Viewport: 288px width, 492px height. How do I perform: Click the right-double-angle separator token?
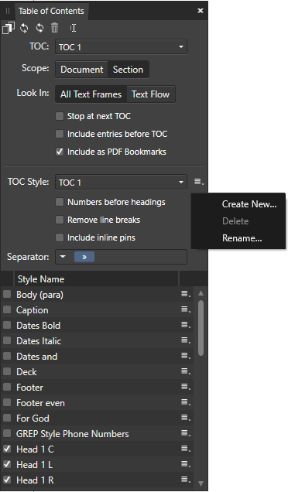[84, 257]
